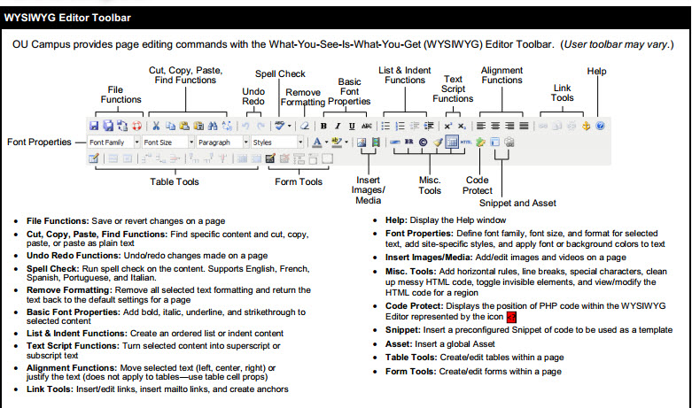
Task: Toggle Bold formatting
Action: point(323,126)
